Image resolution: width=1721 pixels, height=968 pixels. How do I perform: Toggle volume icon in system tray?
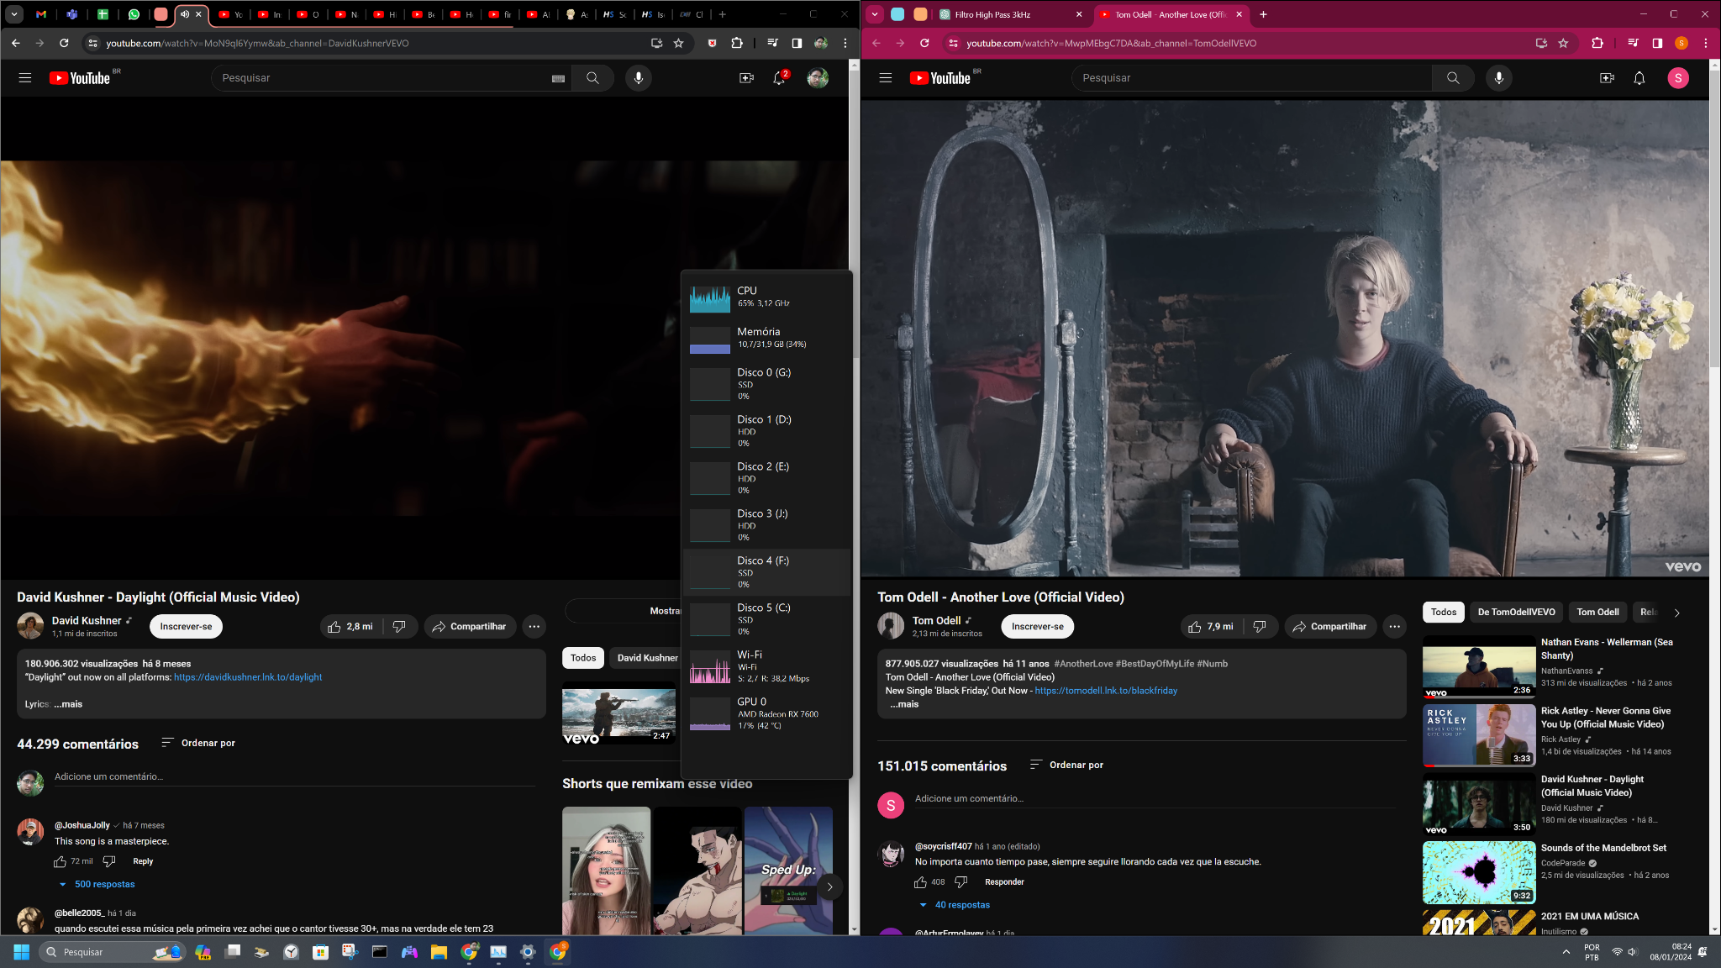[1632, 952]
